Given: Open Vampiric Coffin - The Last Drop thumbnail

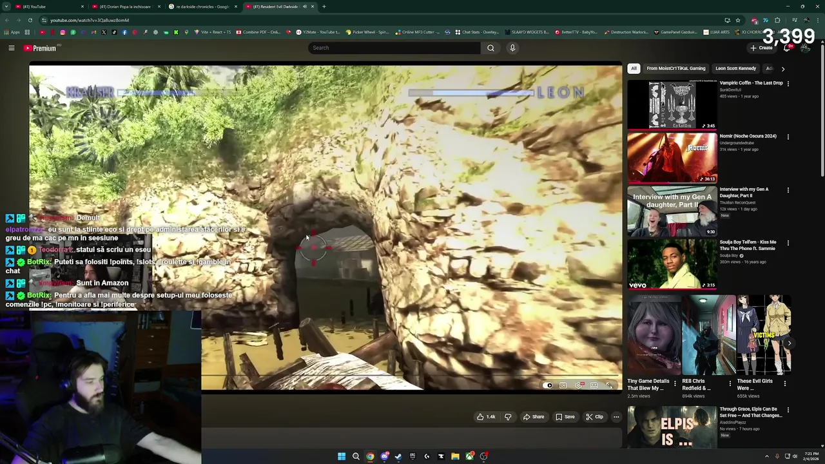Looking at the screenshot, I should [x=672, y=104].
